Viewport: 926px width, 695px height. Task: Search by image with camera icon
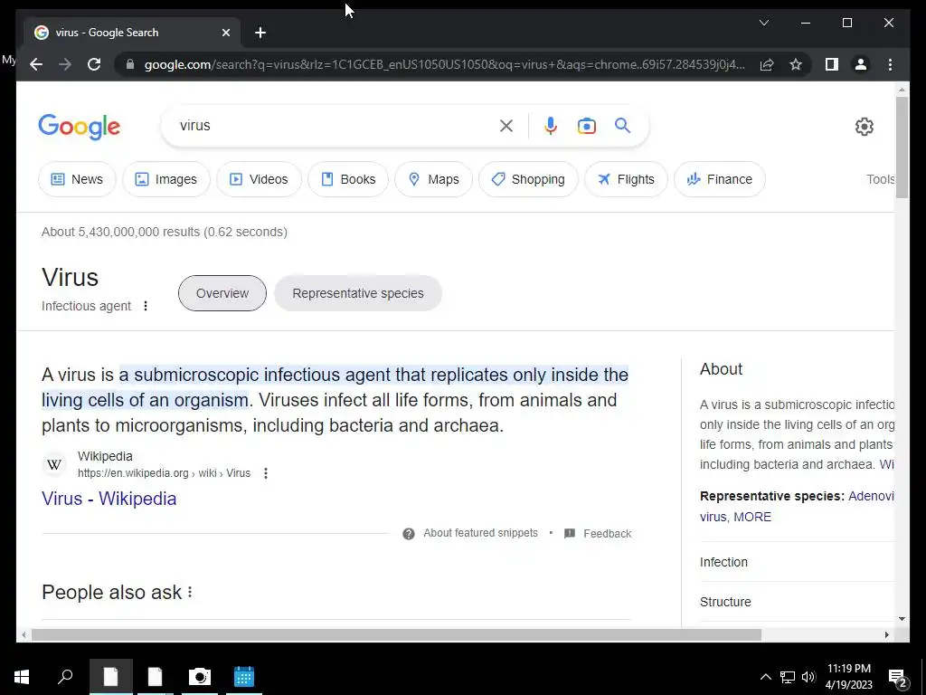point(586,125)
